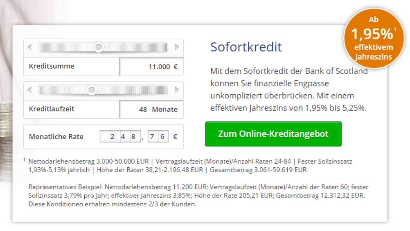Click the Kreditlaufzeit slider handle
Image resolution: width=410 pixels, height=231 pixels.
(x=92, y=90)
